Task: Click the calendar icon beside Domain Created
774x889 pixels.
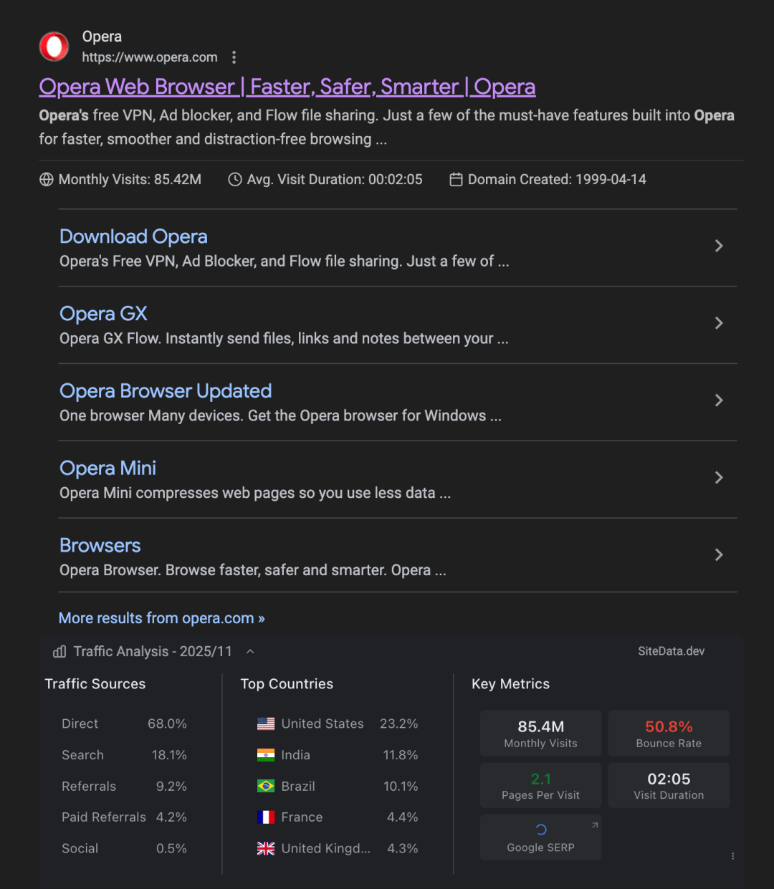Action: [x=456, y=180]
